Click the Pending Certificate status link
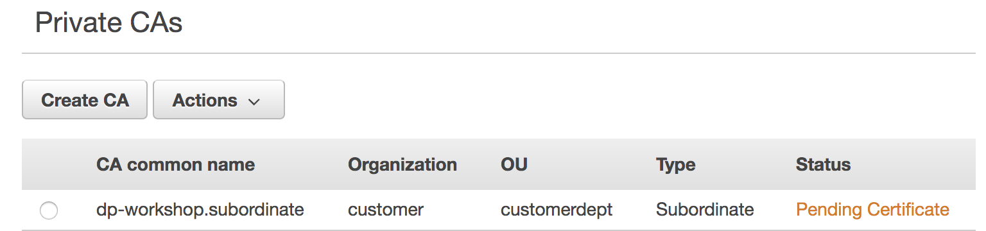The image size is (986, 231). 872,209
